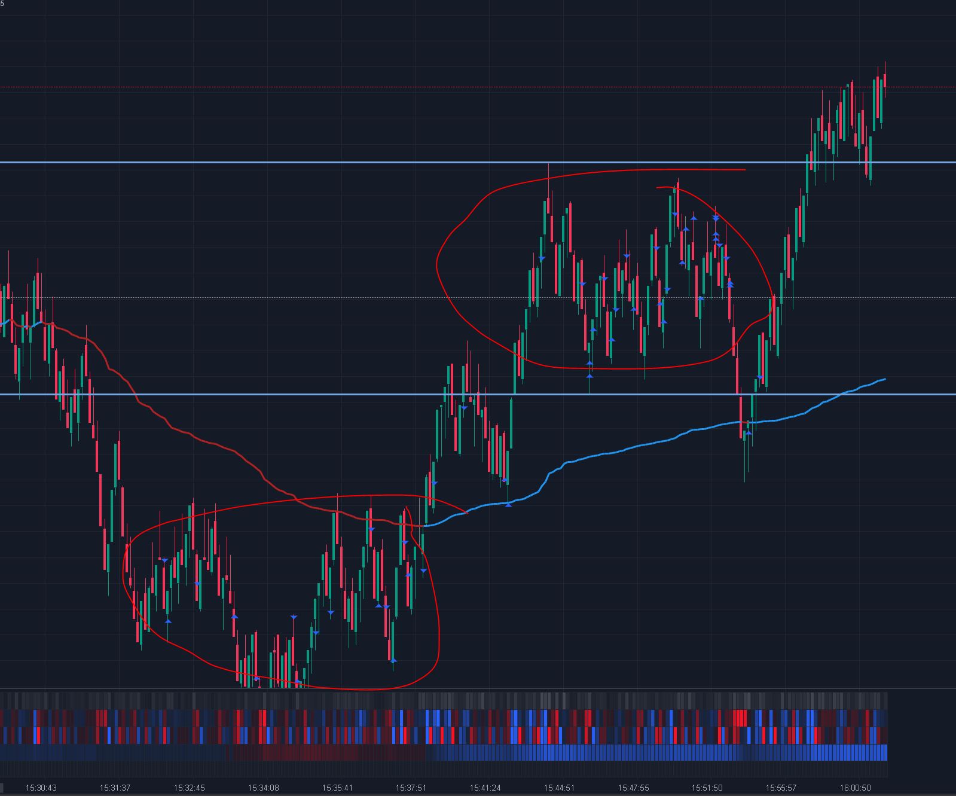Click the 15:41:24 time axis label
This screenshot has height=796, width=956.
[485, 788]
